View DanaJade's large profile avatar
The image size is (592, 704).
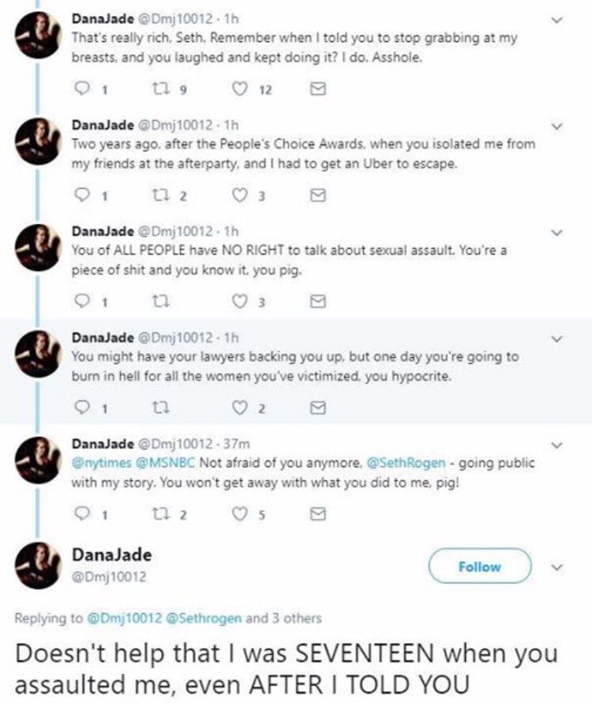point(38,565)
